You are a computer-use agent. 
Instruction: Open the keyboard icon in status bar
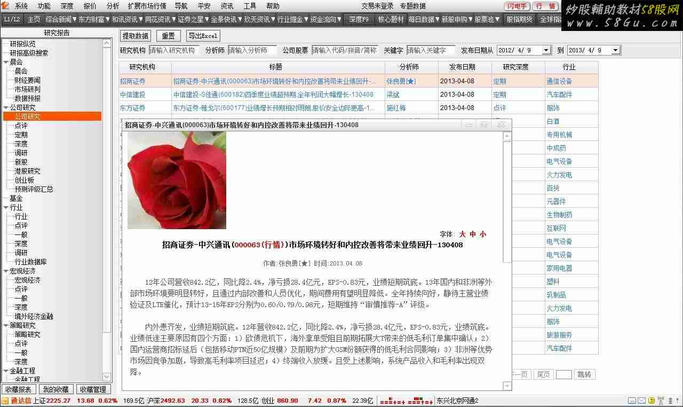click(x=632, y=401)
